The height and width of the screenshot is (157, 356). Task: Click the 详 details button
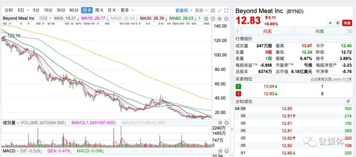[348, 101]
